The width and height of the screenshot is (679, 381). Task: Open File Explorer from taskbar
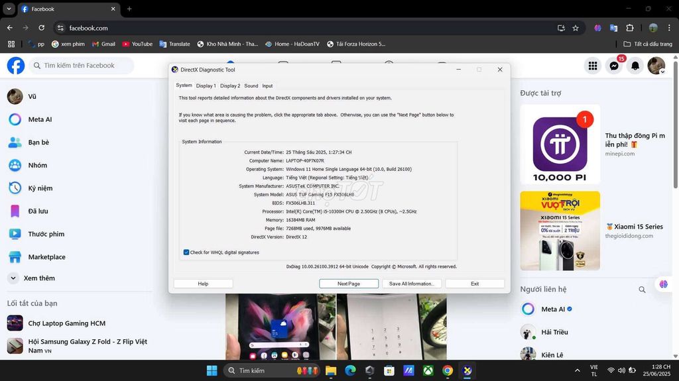(331, 370)
